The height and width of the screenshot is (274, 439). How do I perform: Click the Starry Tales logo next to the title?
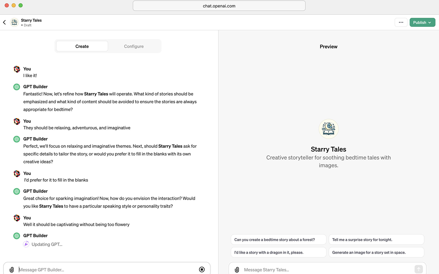(x=14, y=22)
